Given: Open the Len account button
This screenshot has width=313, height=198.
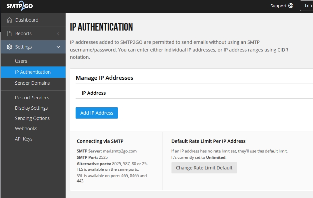Looking at the screenshot, I should pyautogui.click(x=308, y=6).
